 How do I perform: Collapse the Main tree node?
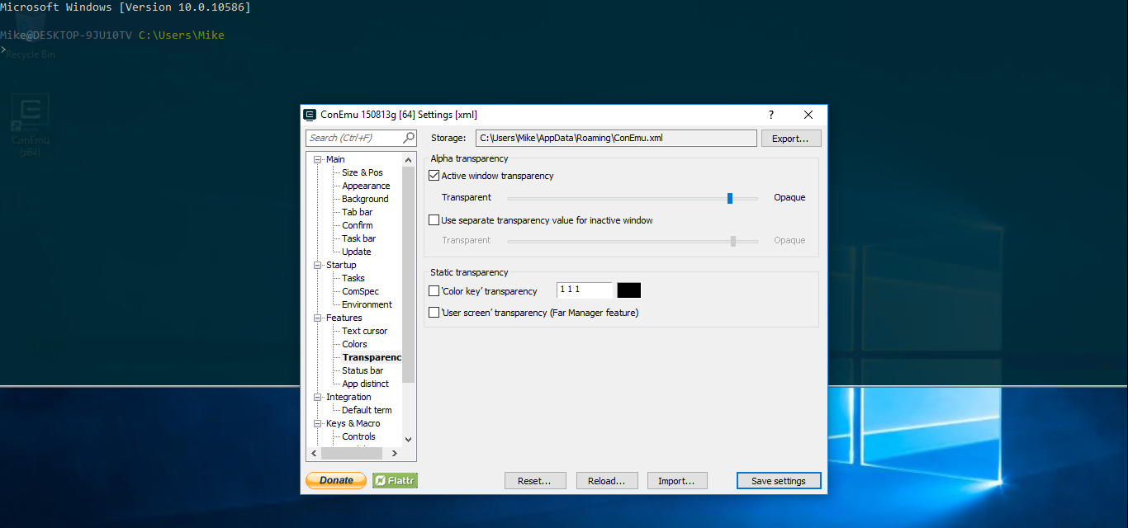click(318, 159)
